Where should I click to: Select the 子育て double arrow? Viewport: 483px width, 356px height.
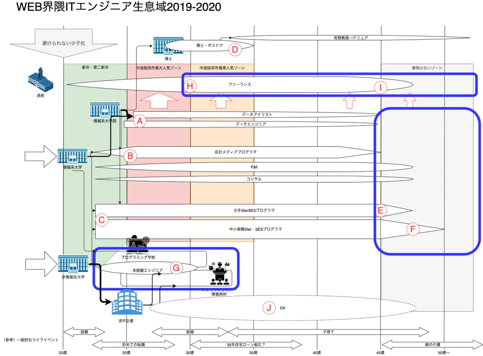(328, 332)
